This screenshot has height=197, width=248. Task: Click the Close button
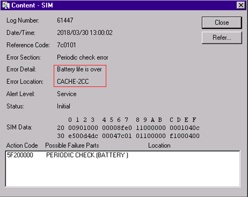point(222,23)
